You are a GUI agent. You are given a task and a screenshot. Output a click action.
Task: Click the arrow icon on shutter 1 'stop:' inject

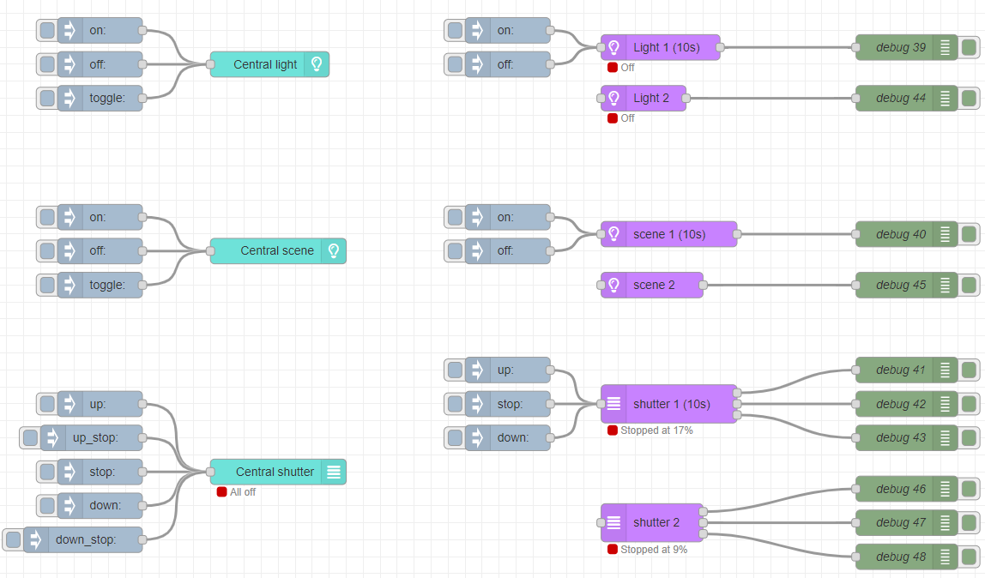click(477, 404)
